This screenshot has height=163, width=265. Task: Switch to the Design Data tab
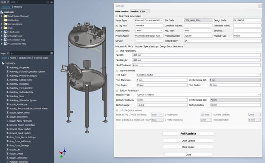point(166,47)
